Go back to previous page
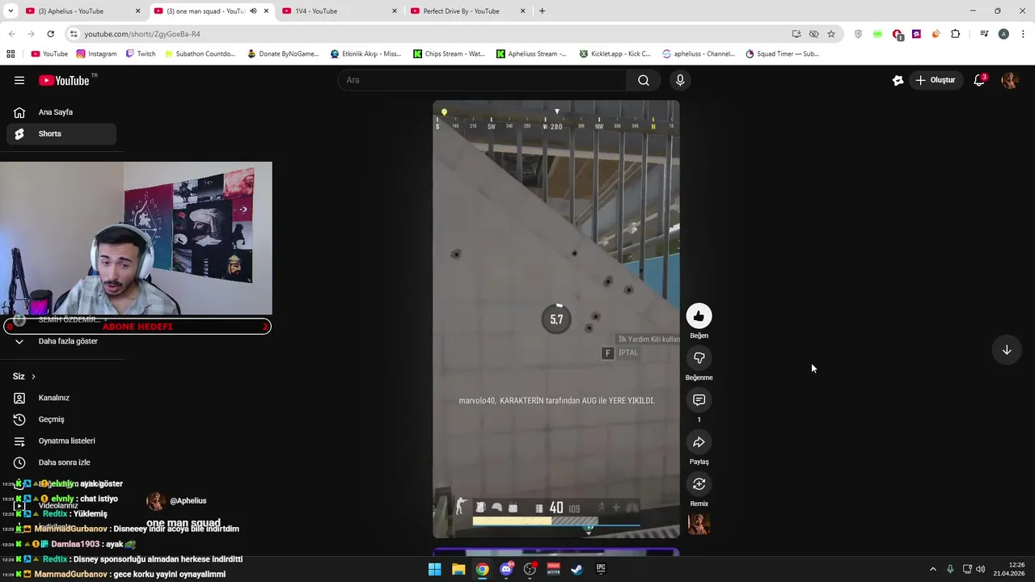1035x582 pixels. pos(11,34)
